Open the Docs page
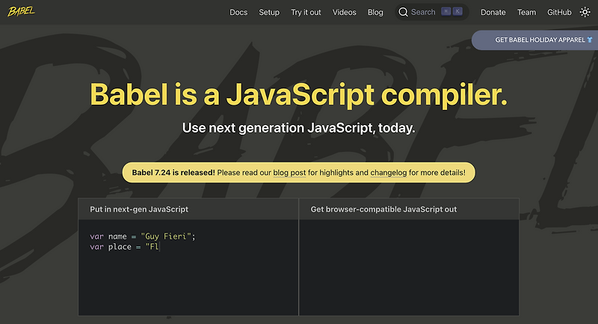 point(238,12)
